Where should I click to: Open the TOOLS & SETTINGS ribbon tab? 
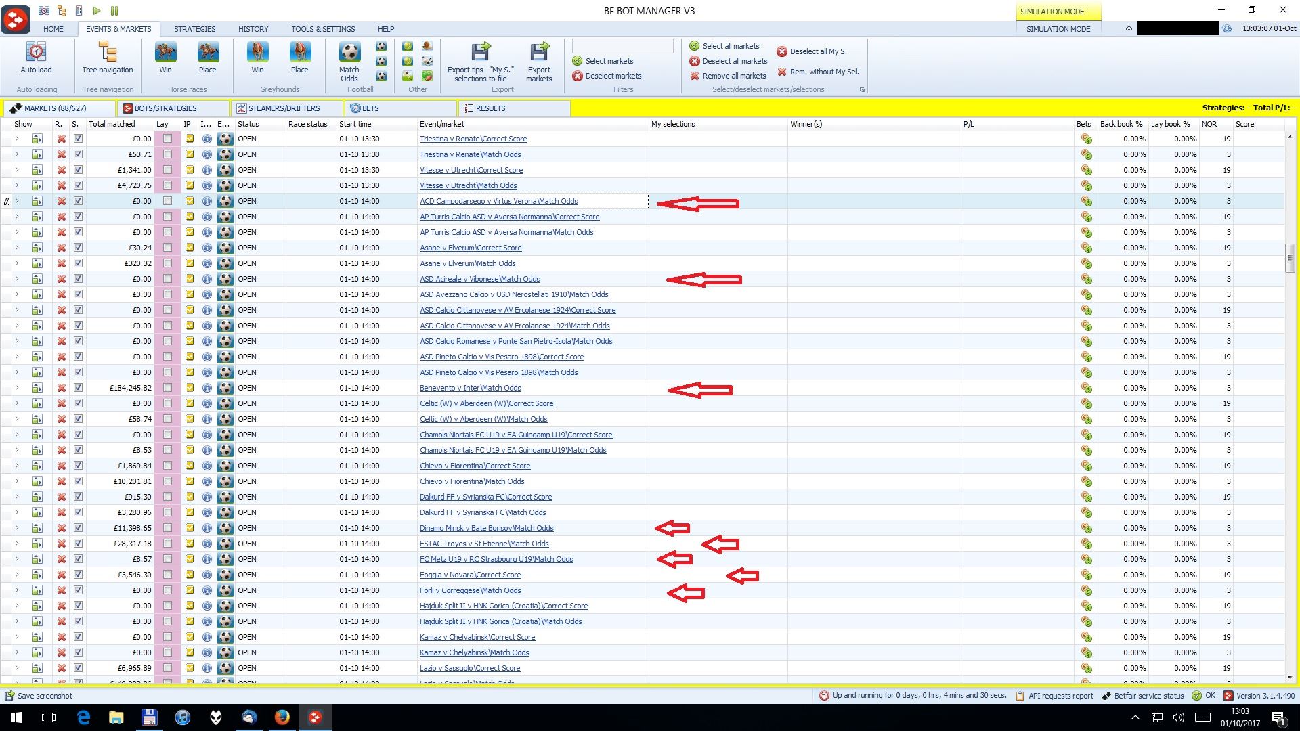323,29
